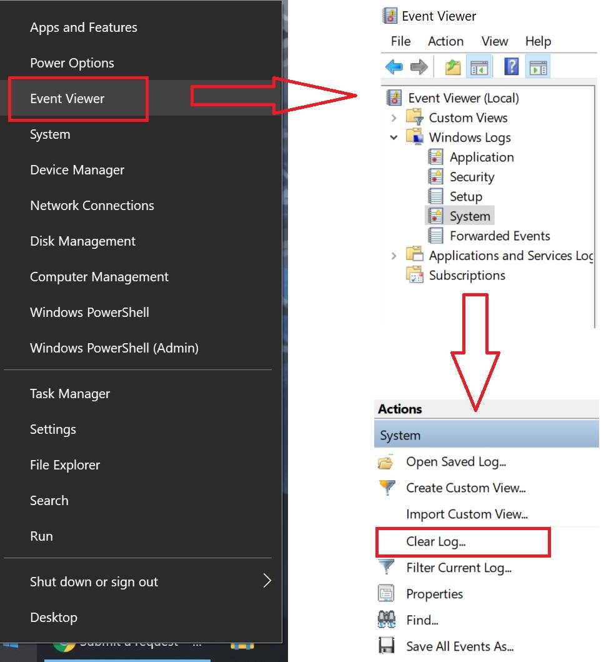This screenshot has width=601, height=662.
Task: Open the Help menu
Action: click(x=538, y=41)
